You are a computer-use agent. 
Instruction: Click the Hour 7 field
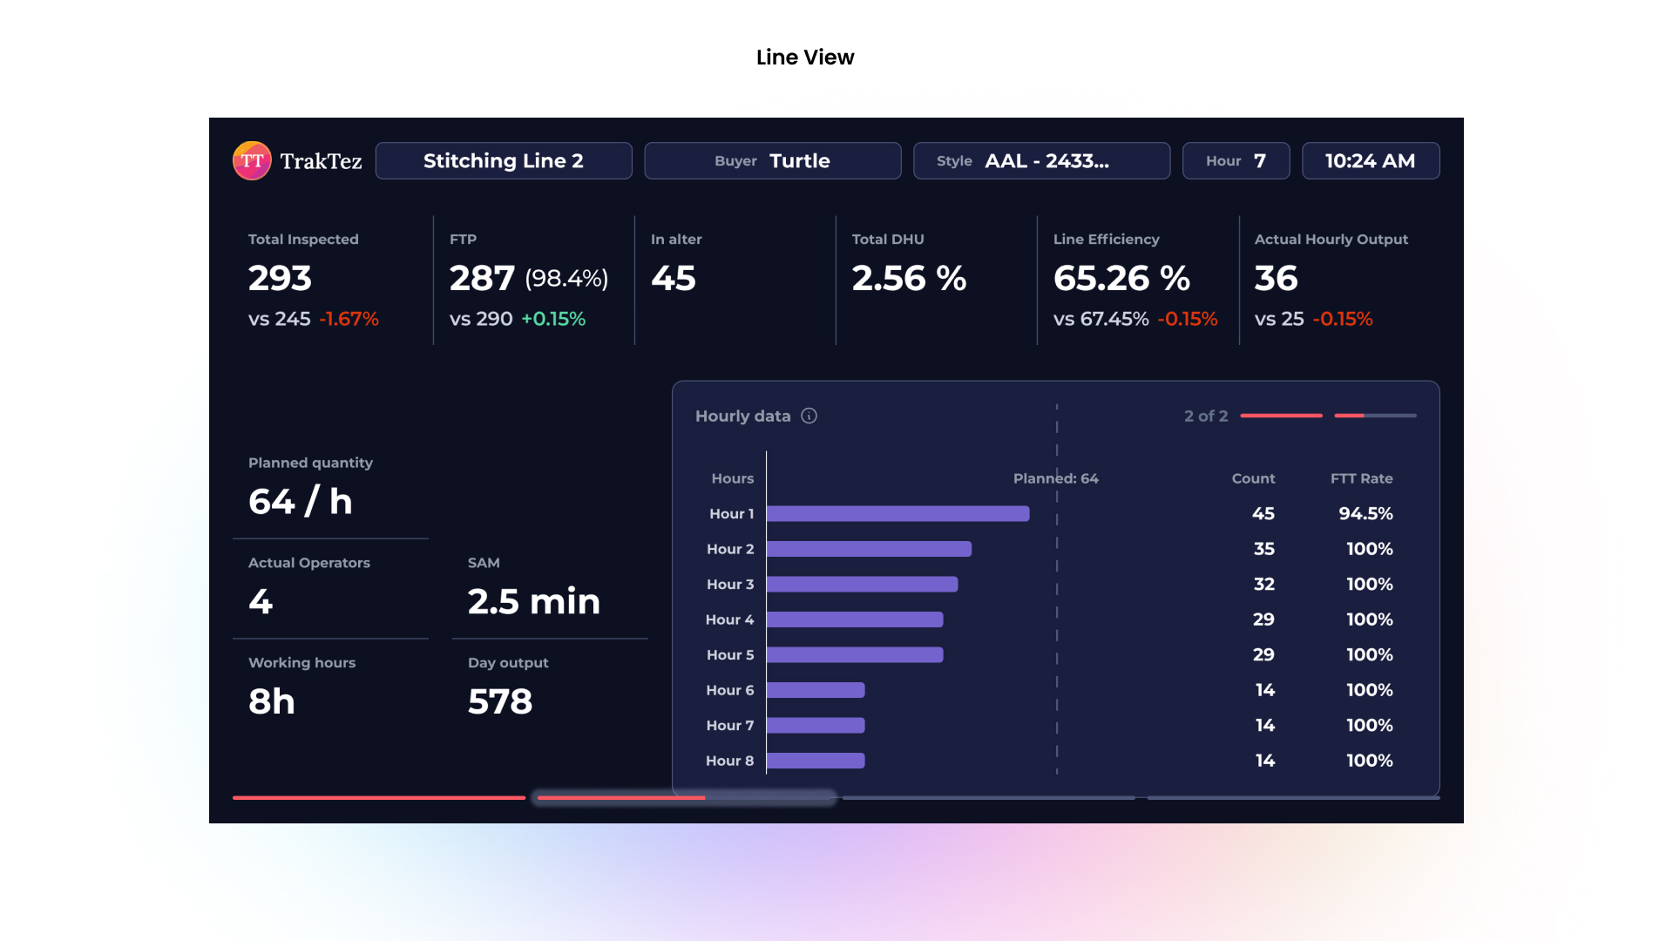1236,161
